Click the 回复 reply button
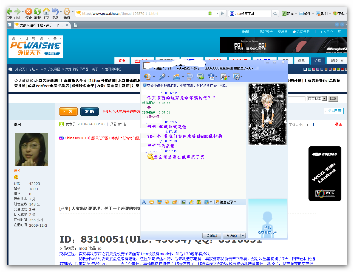This screenshot has height=272, width=354. (x=68, y=112)
